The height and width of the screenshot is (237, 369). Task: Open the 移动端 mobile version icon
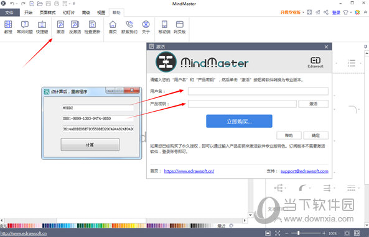pos(164,27)
